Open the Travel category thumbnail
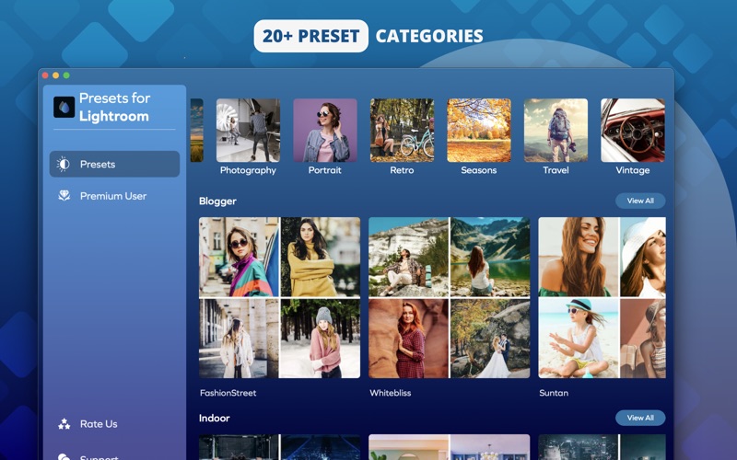Screen dimensions: 737x460 point(556,130)
